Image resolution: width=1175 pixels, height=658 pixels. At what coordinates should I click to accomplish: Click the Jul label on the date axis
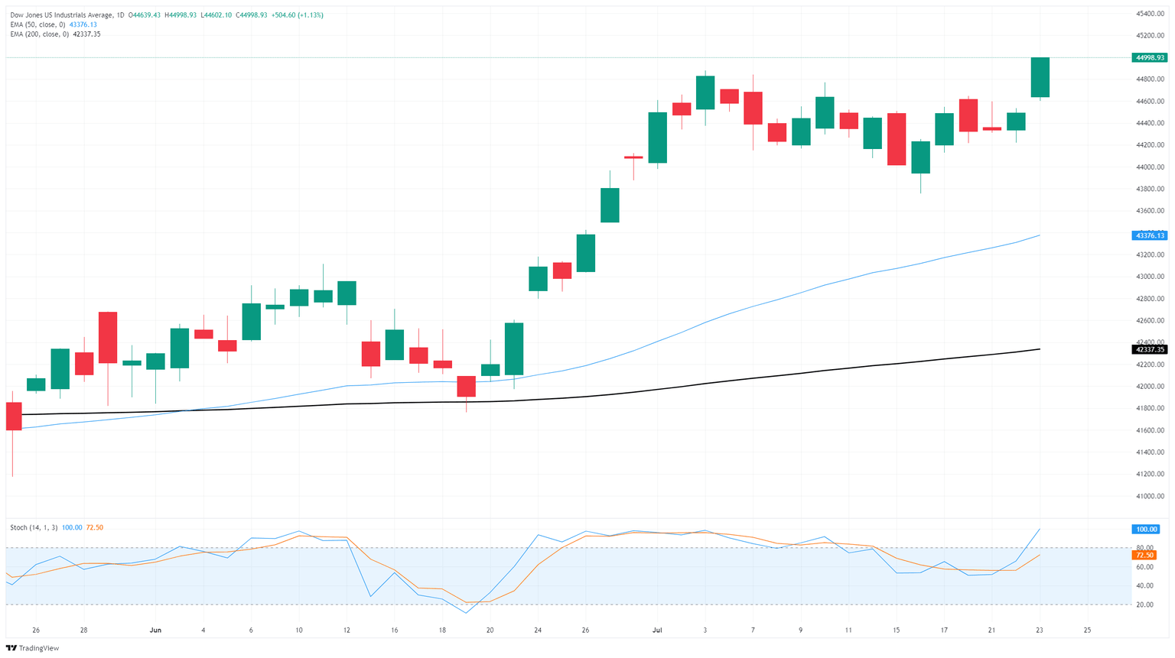[656, 630]
